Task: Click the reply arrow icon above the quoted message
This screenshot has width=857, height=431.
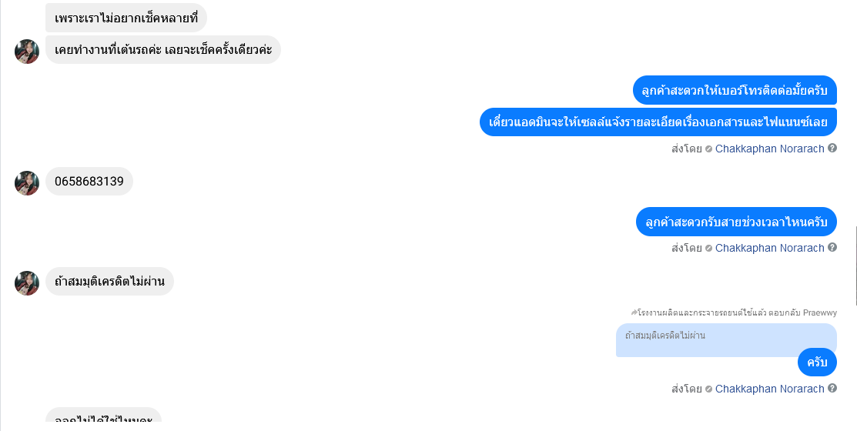Action: tap(634, 312)
